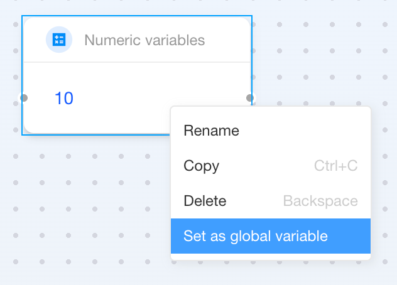This screenshot has height=285, width=397.
Task: Click the right output port of the node
Action: click(250, 98)
